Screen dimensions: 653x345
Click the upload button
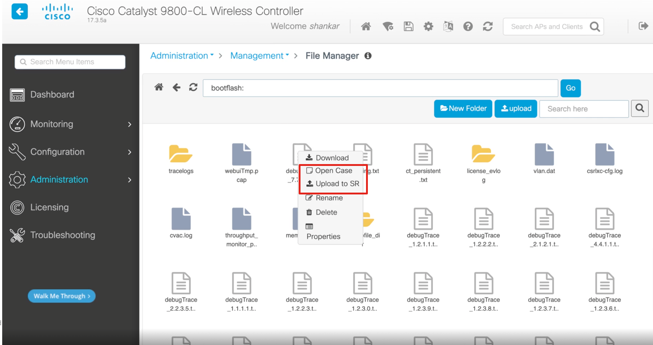(516, 109)
